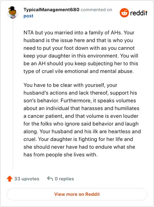Click the line "keep your daughter in this environment"
The image size is (154, 207).
click(81, 56)
